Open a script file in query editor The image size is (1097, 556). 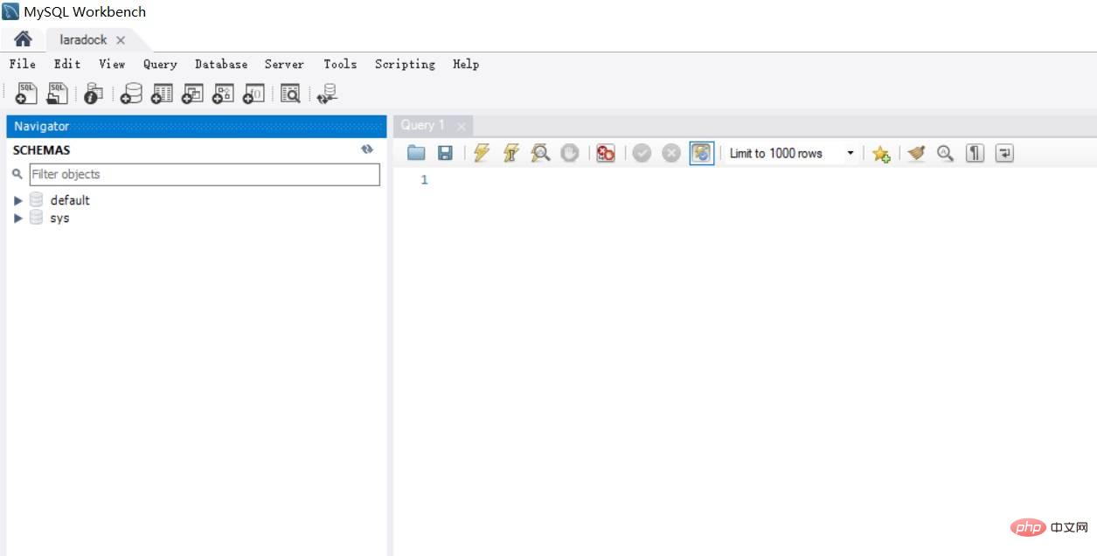[x=416, y=153]
